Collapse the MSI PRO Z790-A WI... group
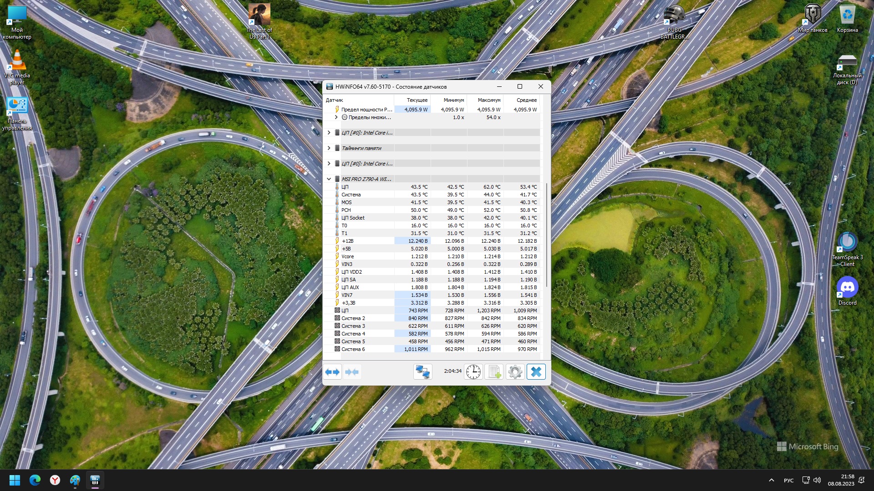Viewport: 874px width, 491px height. 329,179
